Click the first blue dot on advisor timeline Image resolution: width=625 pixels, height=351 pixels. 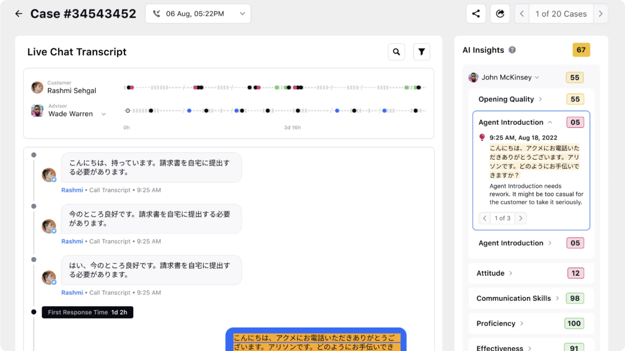tap(189, 111)
